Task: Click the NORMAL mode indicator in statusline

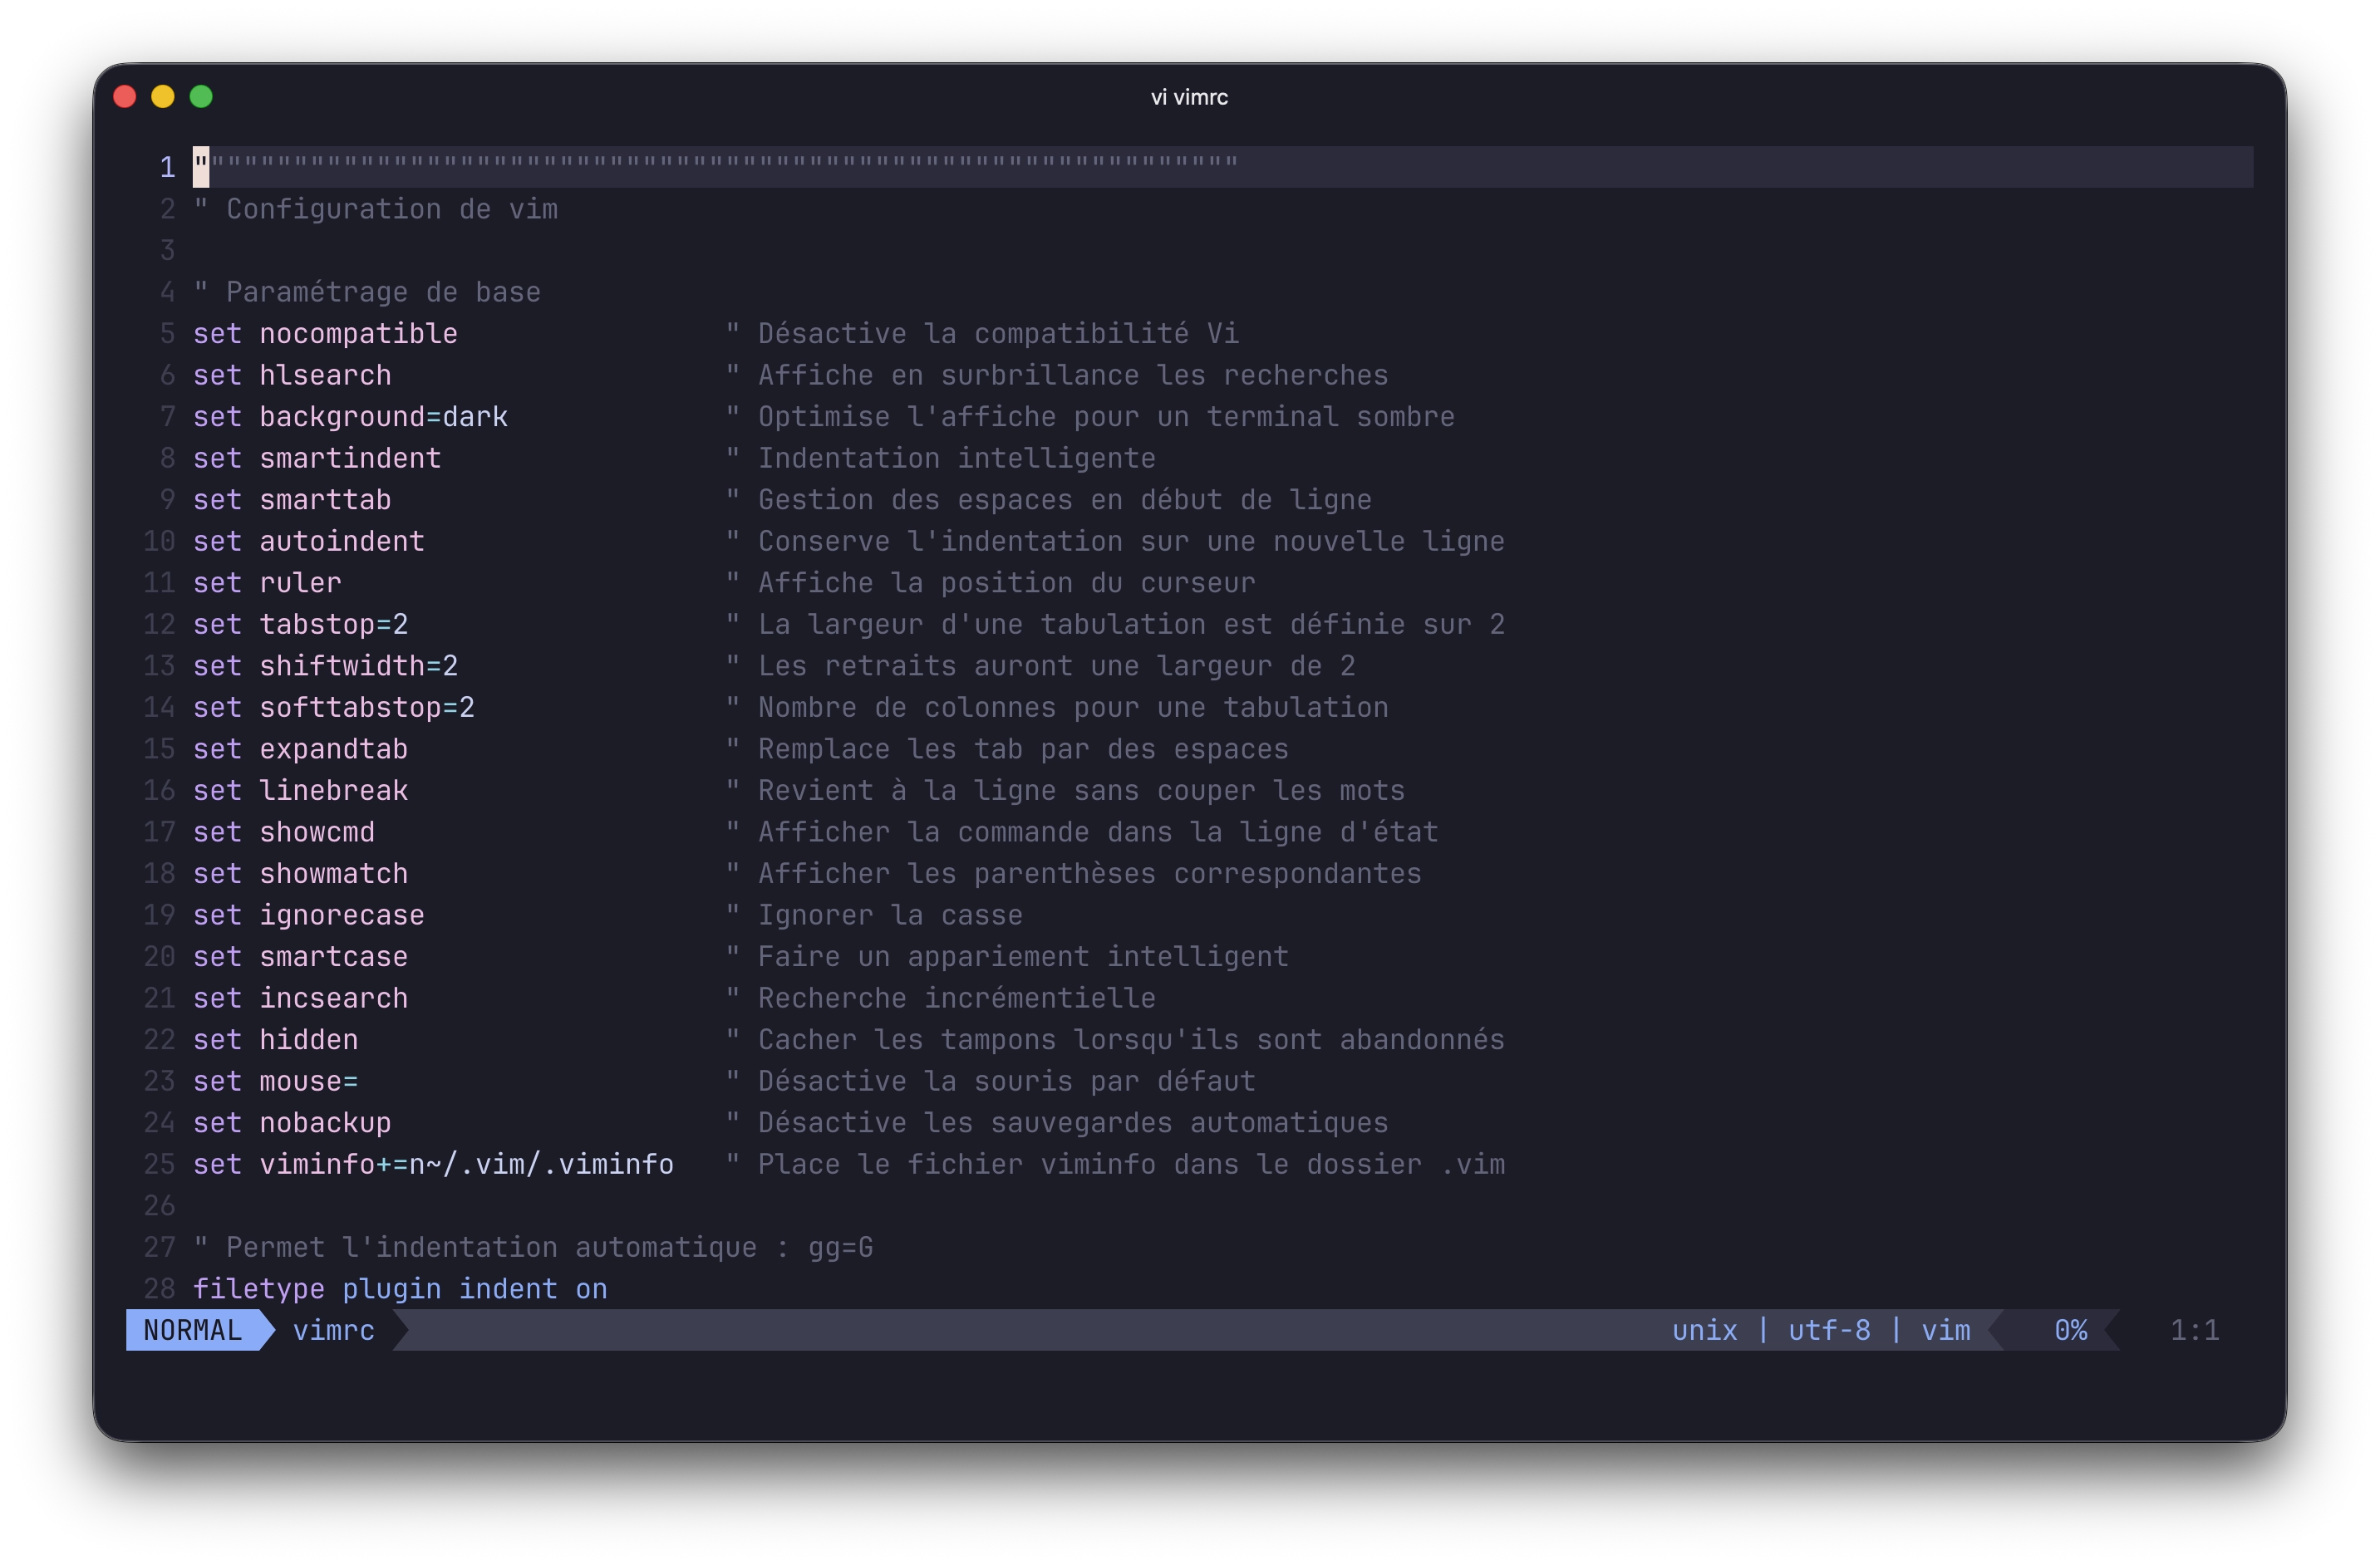Action: (x=193, y=1330)
